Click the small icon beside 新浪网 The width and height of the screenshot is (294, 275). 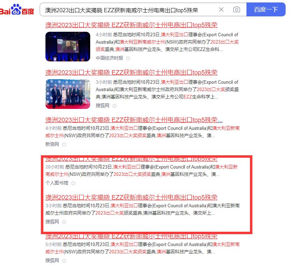(64, 144)
